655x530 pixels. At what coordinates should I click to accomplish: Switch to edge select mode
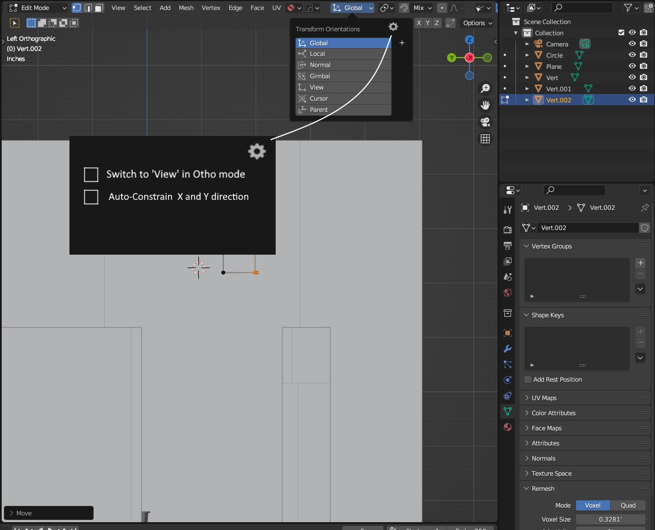click(x=88, y=8)
